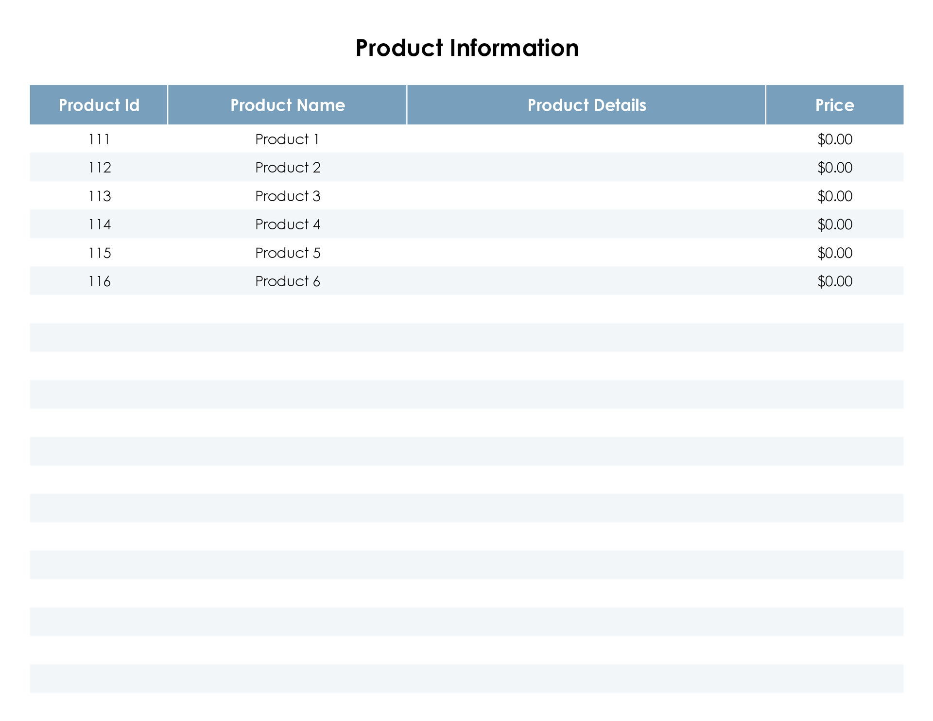Click empty Product Details cell for Product 3

586,196
